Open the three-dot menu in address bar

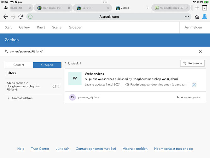pos(187,17)
